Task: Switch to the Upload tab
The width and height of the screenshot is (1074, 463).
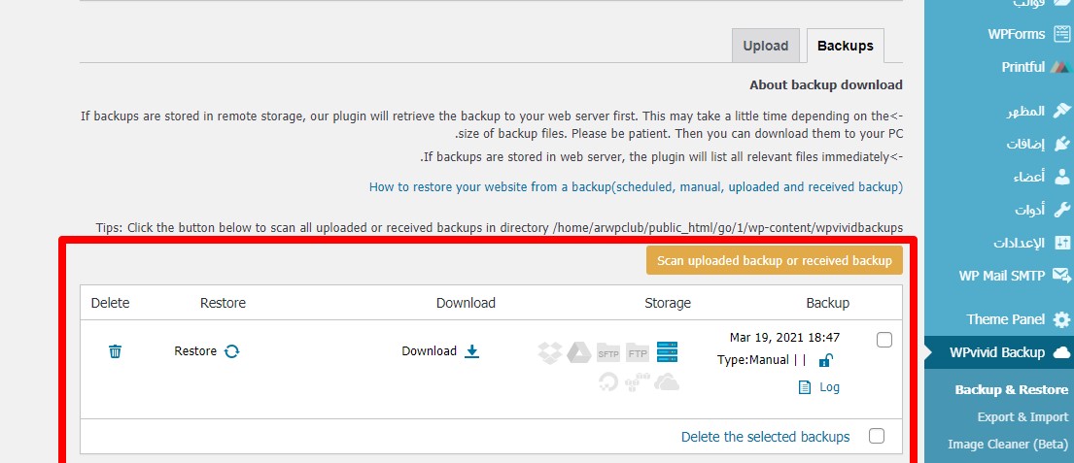Action: [x=766, y=46]
